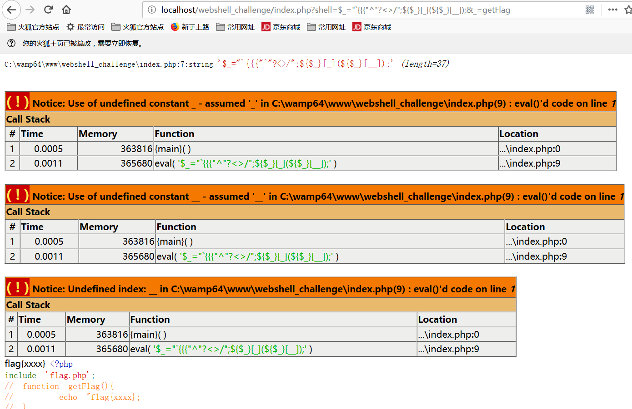Click the (length=37) text

coord(425,64)
